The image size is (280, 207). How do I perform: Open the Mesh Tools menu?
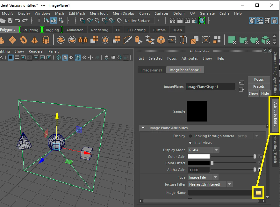pyautogui.click(x=99, y=13)
